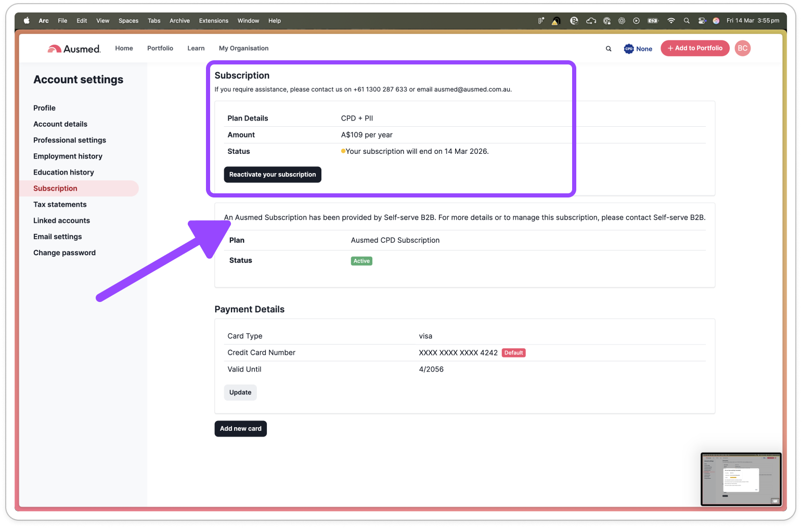Select Change password in sidebar

click(x=64, y=253)
